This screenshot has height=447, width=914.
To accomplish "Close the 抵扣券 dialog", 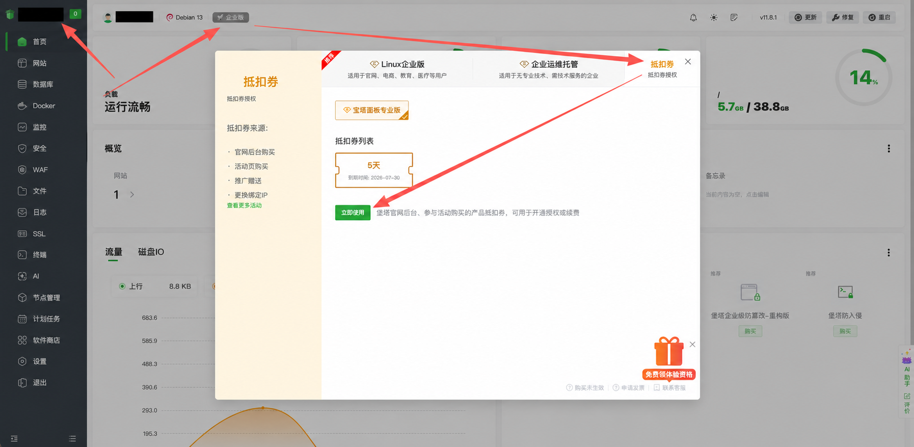I will pos(688,62).
